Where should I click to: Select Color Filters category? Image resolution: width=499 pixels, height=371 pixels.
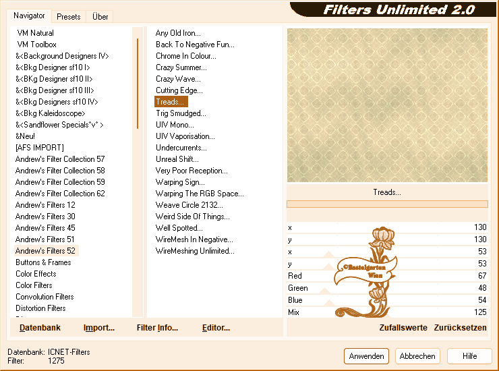coord(34,285)
